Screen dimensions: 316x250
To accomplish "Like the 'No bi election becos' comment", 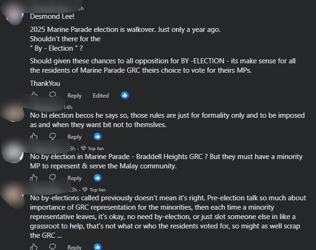I will click(x=34, y=136).
